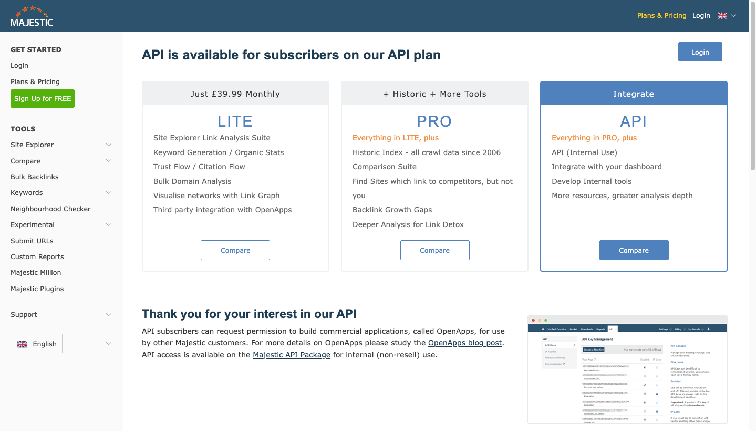Click 'Backlink Growth Gaps' feature text
756x431 pixels.
coord(392,210)
